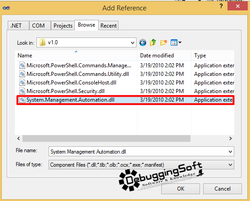Click the Microsoft.PowerShell.Security.dll file icon
Viewport: 250px width, 201px height.
pyautogui.click(x=22, y=91)
